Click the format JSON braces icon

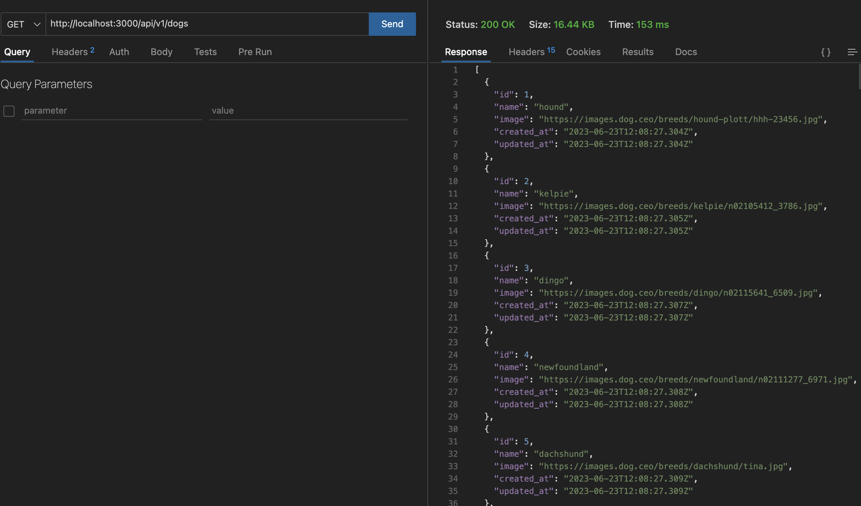(x=825, y=52)
